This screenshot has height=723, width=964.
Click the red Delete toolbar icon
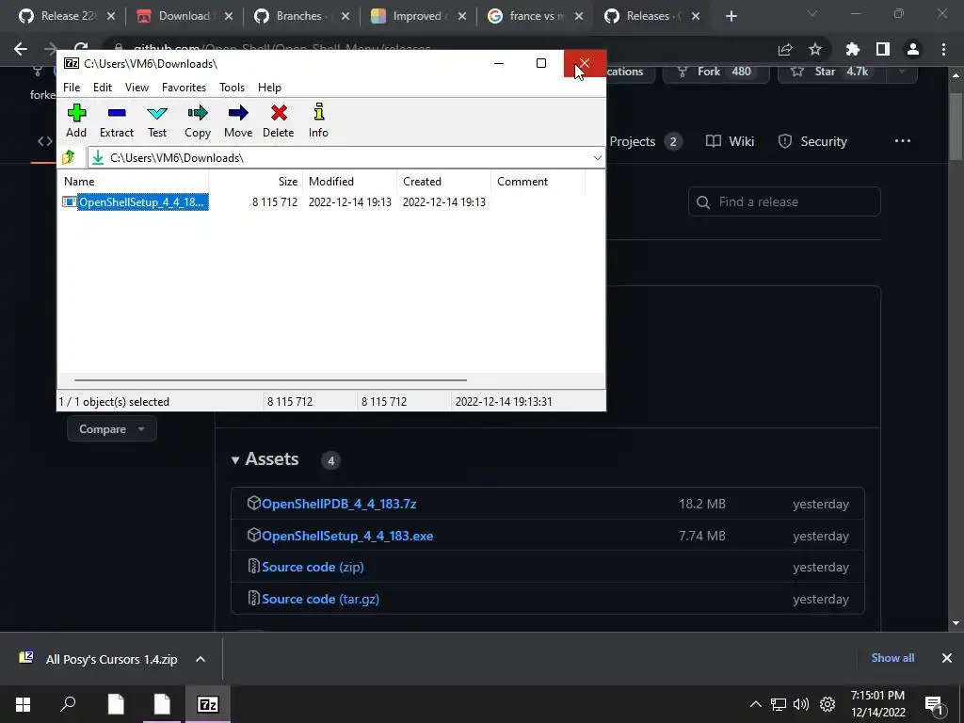coord(279,121)
